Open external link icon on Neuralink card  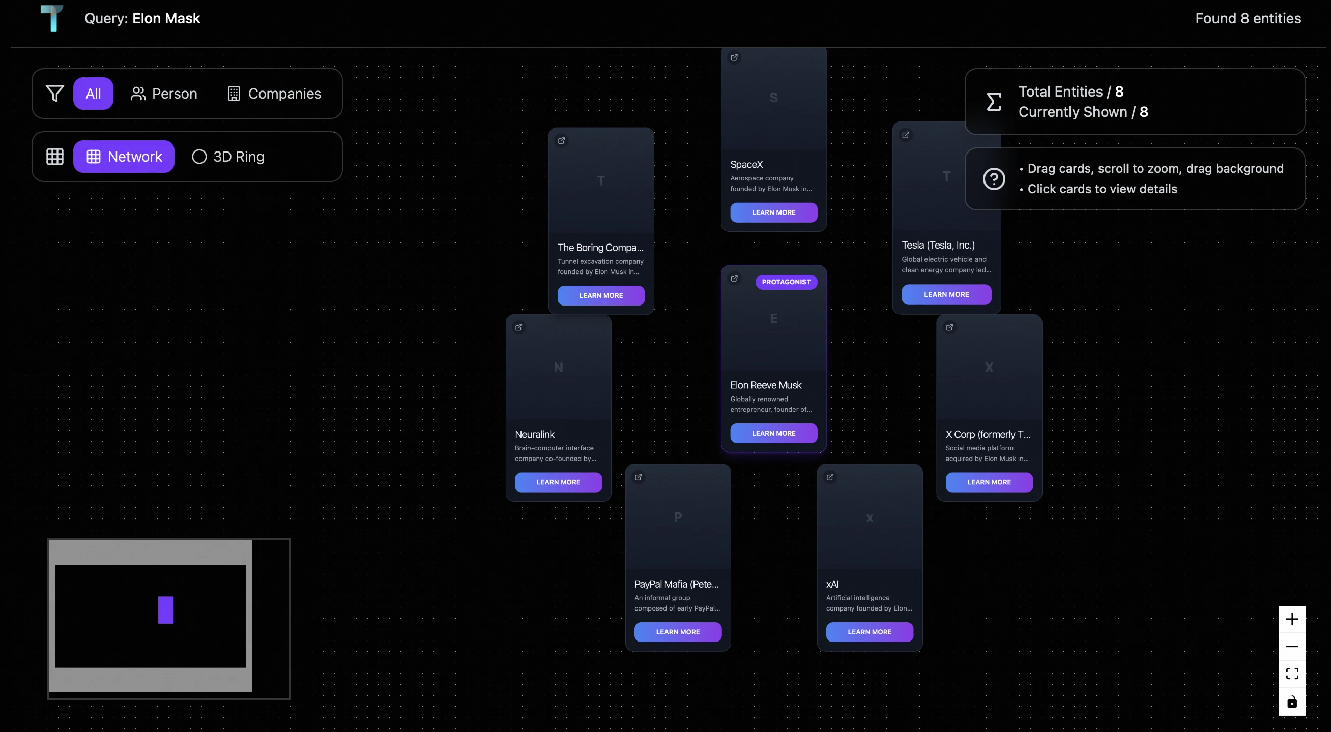click(x=519, y=327)
